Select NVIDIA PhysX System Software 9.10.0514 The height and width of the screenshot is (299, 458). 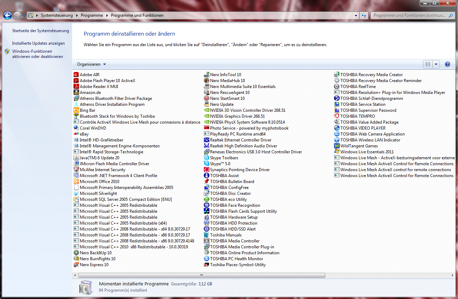pyautogui.click(x=245, y=122)
